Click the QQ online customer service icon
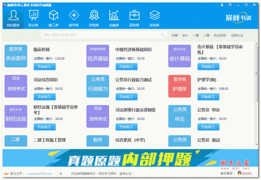The height and width of the screenshot is (180, 261). 244,173
